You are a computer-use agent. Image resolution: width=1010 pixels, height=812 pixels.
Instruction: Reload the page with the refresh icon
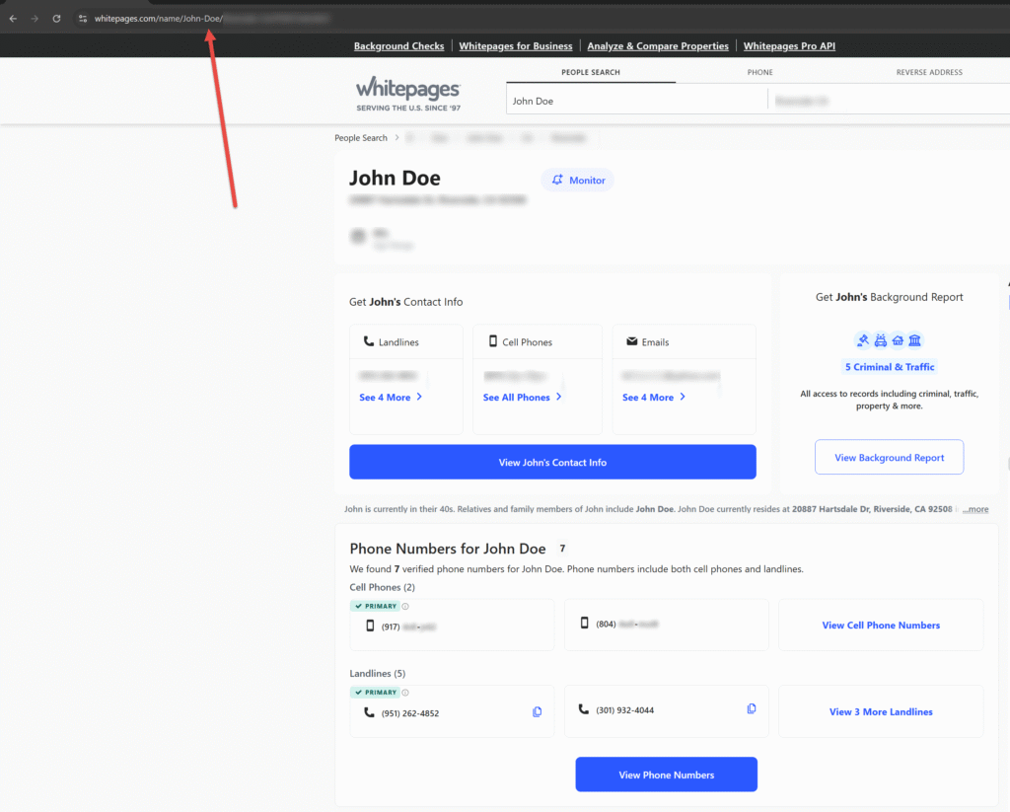56,19
